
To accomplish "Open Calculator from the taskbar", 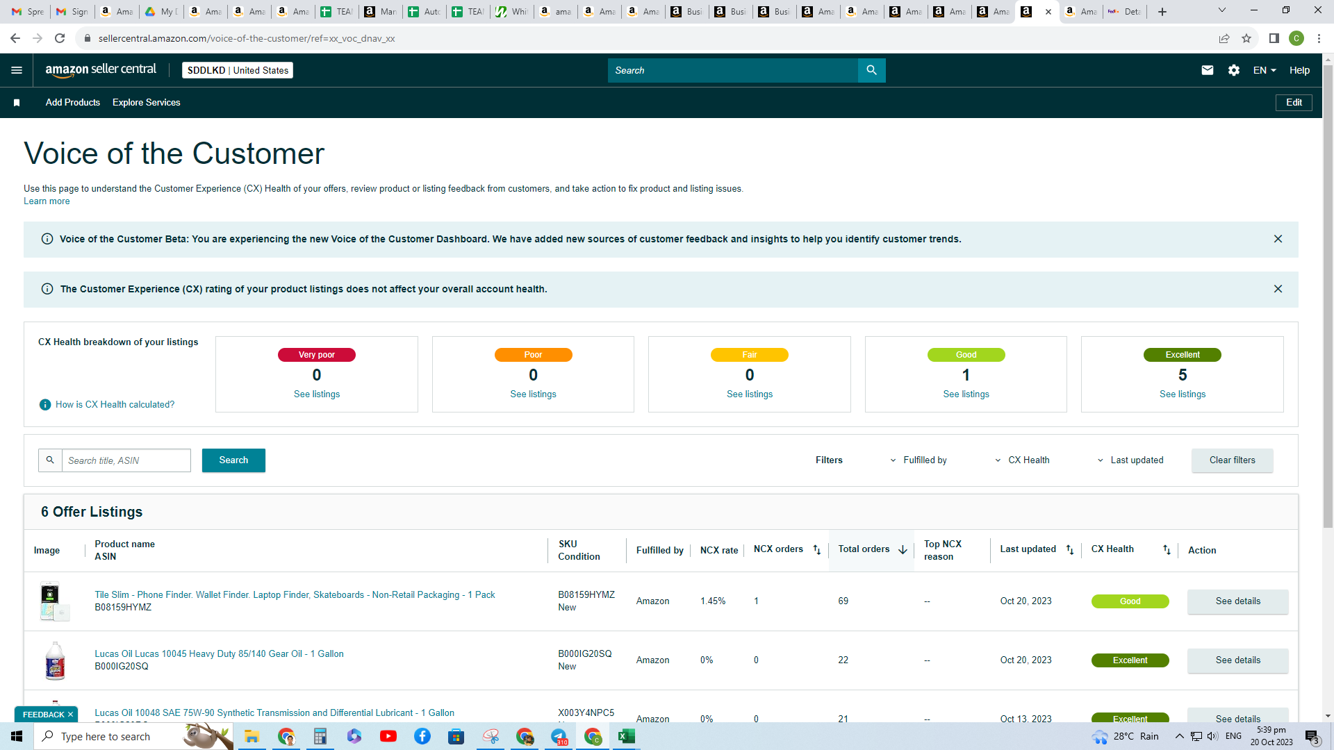I will click(320, 736).
